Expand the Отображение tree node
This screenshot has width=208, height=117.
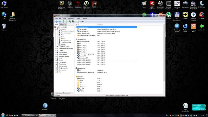(56, 53)
